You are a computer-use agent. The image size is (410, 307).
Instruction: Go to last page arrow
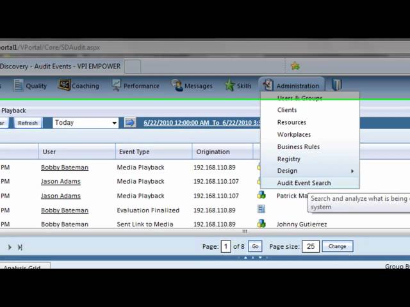[x=20, y=248]
